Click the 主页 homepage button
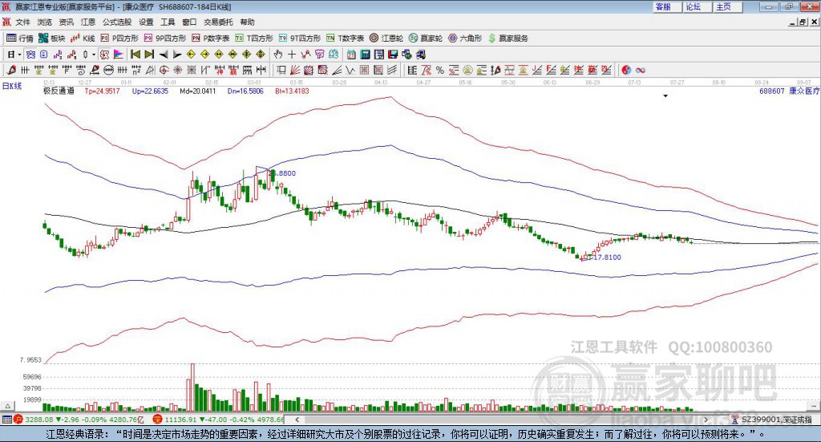 [727, 6]
